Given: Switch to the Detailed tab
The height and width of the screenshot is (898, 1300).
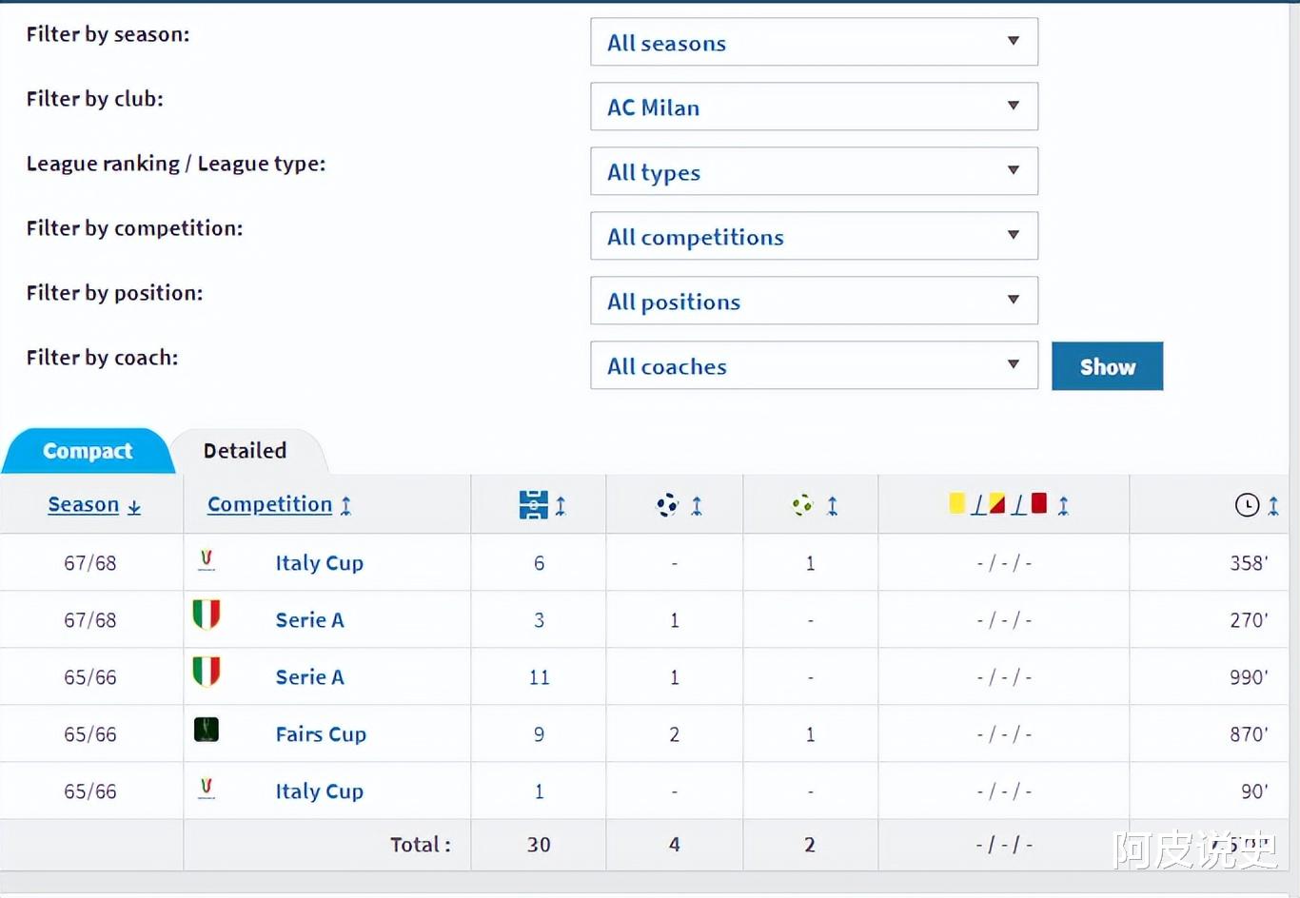Looking at the screenshot, I should [x=245, y=451].
